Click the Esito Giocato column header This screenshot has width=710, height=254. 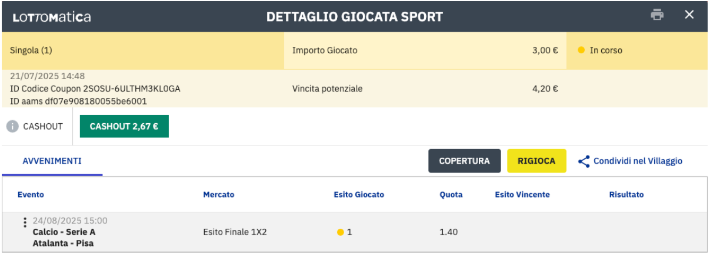(x=359, y=195)
